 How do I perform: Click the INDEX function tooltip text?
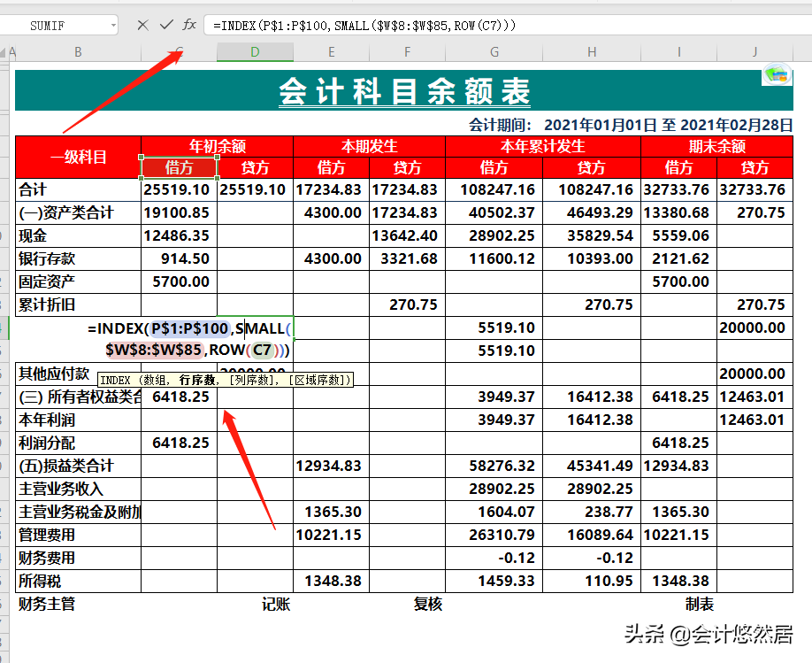pos(228,379)
